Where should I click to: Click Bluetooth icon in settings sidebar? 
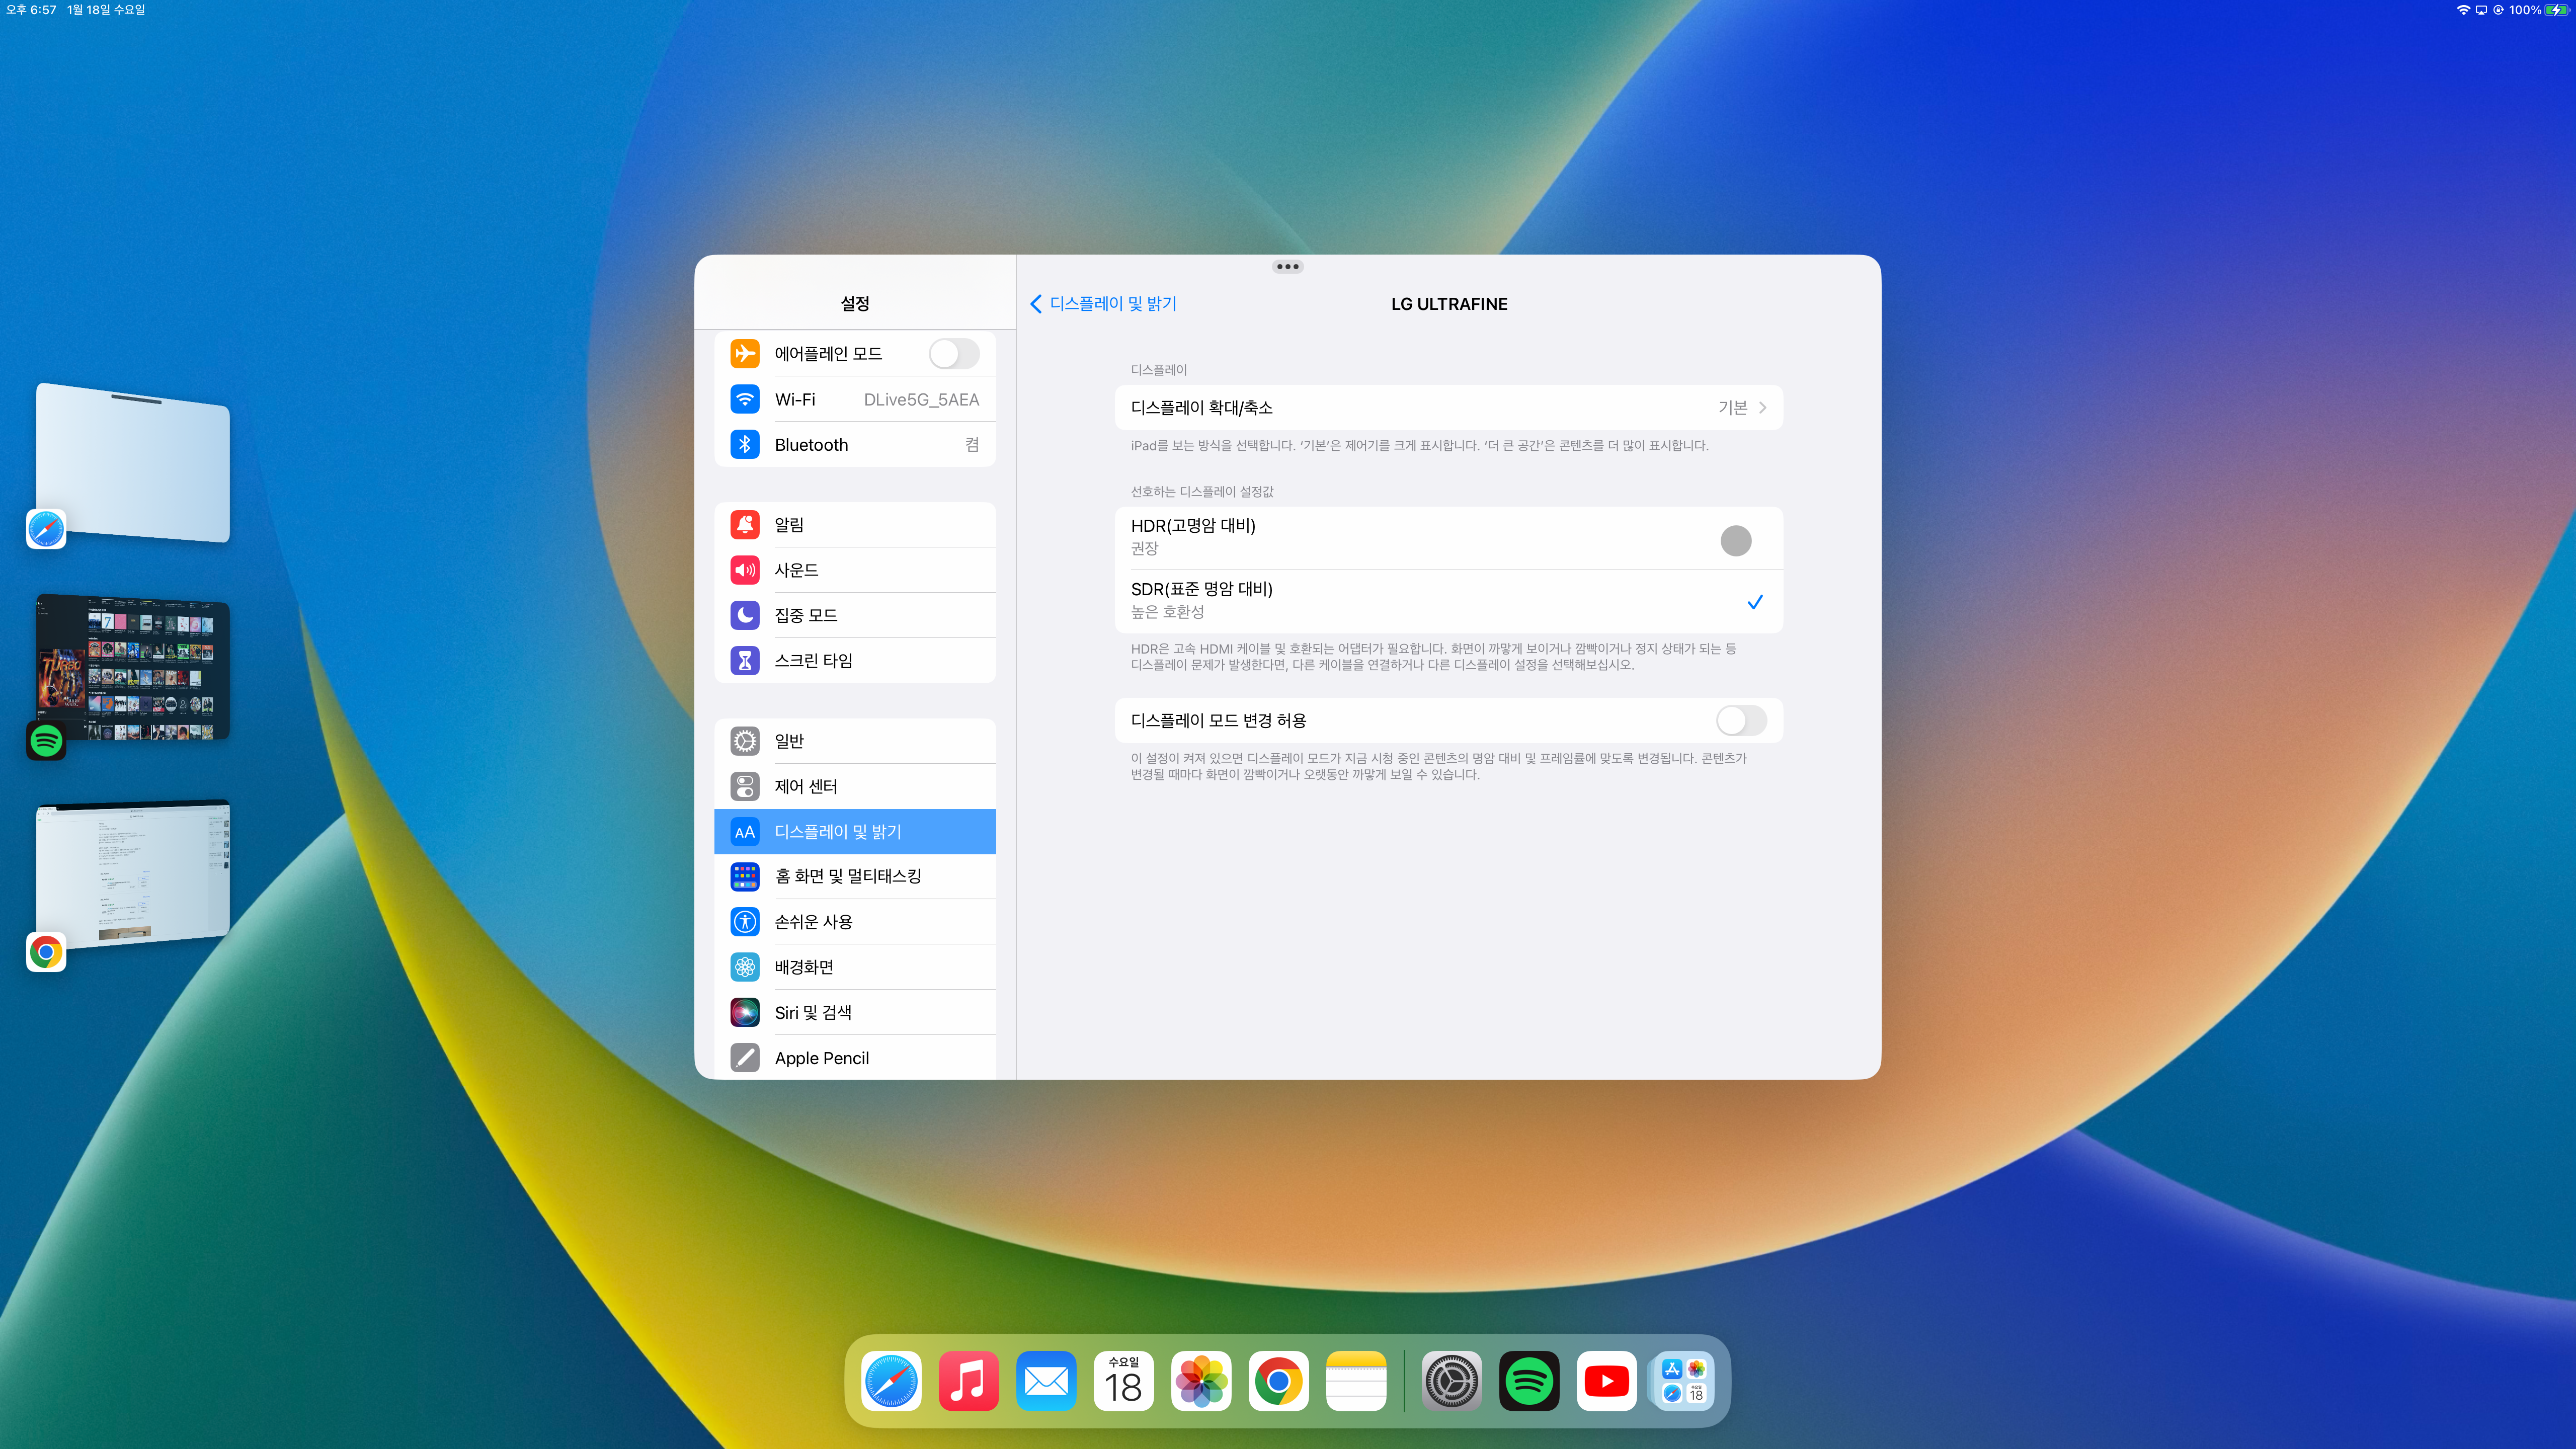point(745,445)
